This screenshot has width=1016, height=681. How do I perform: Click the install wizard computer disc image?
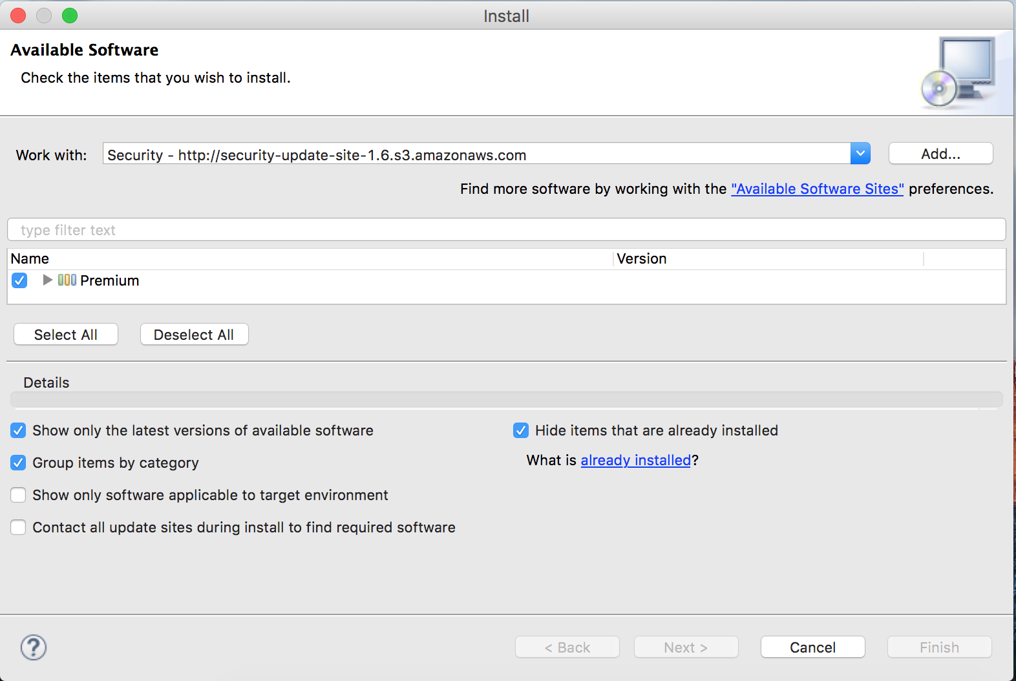point(958,72)
